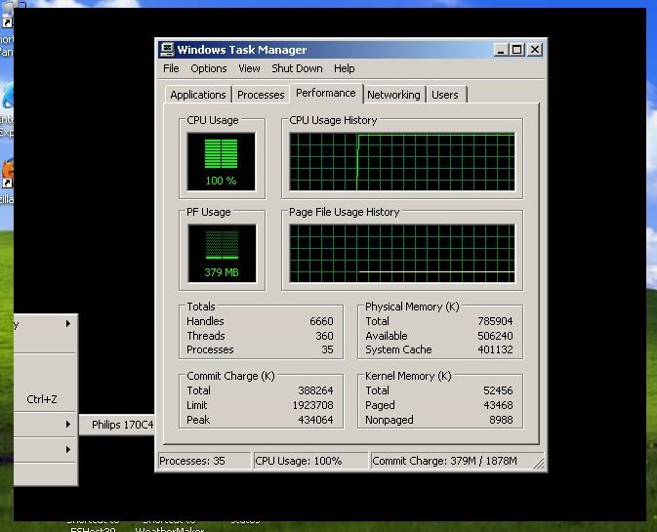Open the Mozilla desktop shortcut icon
Screen dimensions: 657x532
pyautogui.click(x=7, y=173)
